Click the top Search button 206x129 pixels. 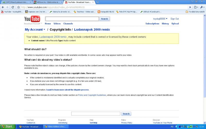click(105, 19)
